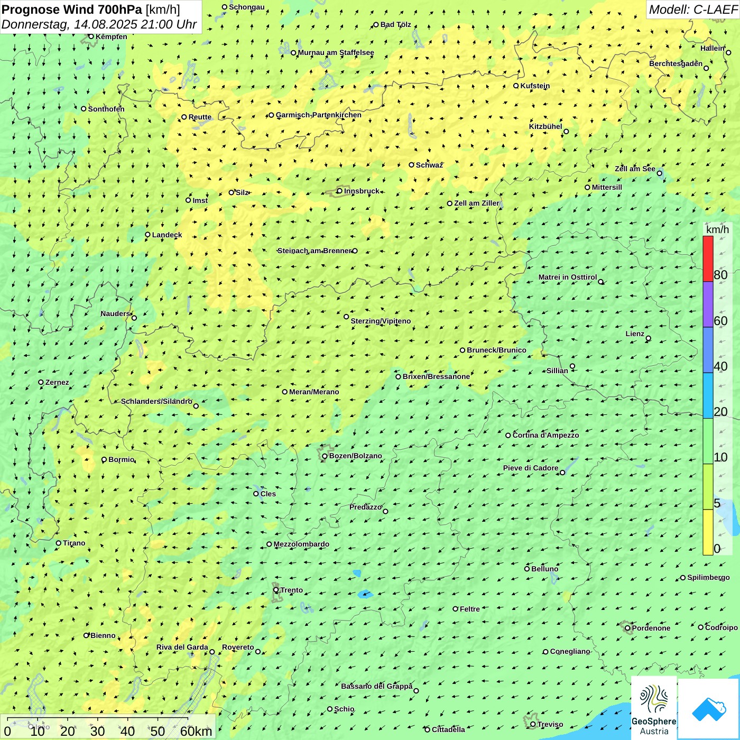Click the 'km/h' legend unit label
740x740 pixels.
(717, 229)
